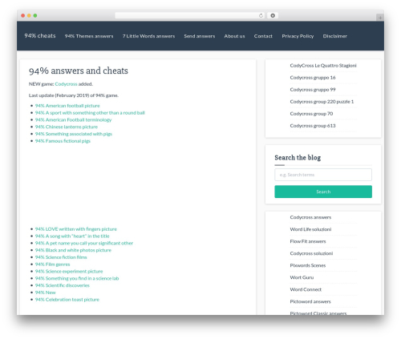Open 94% Famous fictional pigs
401x339 pixels.
coord(63,141)
